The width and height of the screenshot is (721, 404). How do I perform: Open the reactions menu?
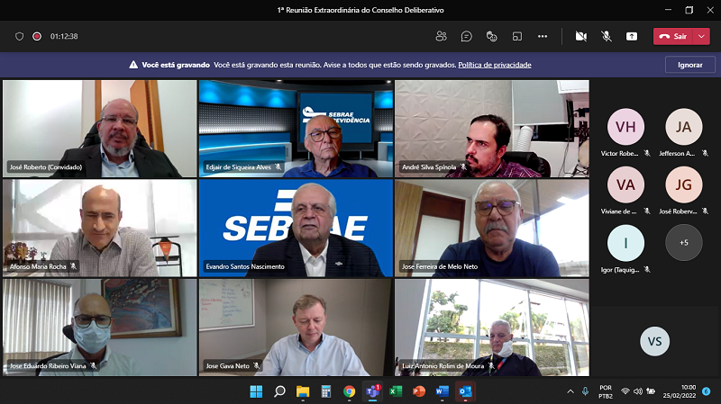click(x=491, y=36)
